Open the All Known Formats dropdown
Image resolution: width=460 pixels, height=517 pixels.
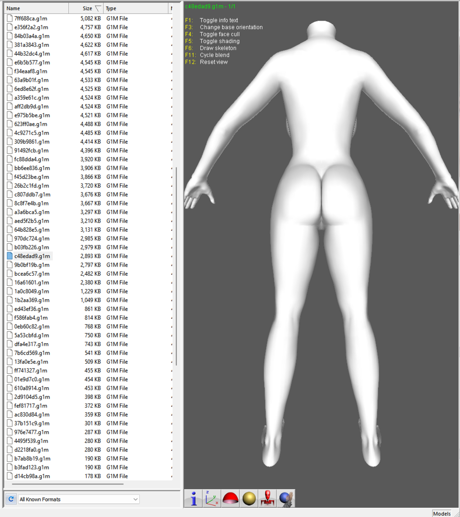(x=79, y=499)
